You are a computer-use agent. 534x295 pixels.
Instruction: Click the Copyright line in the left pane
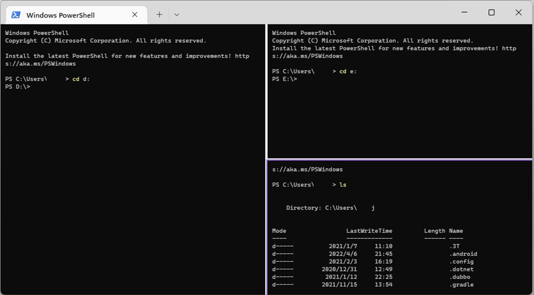[106, 40]
